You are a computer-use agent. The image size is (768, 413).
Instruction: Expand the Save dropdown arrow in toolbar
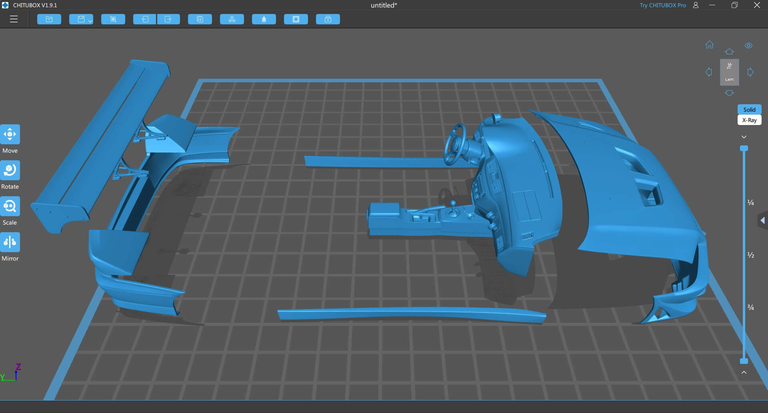90,21
